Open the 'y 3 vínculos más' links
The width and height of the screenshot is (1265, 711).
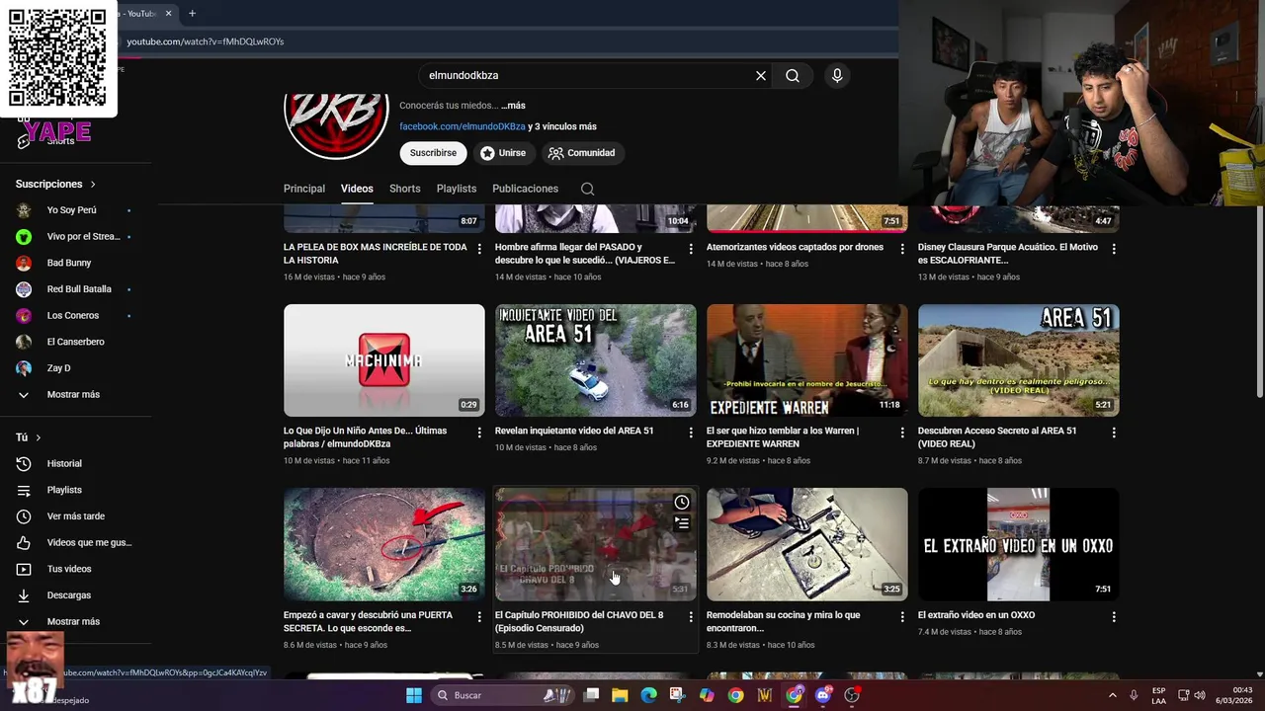click(x=562, y=126)
